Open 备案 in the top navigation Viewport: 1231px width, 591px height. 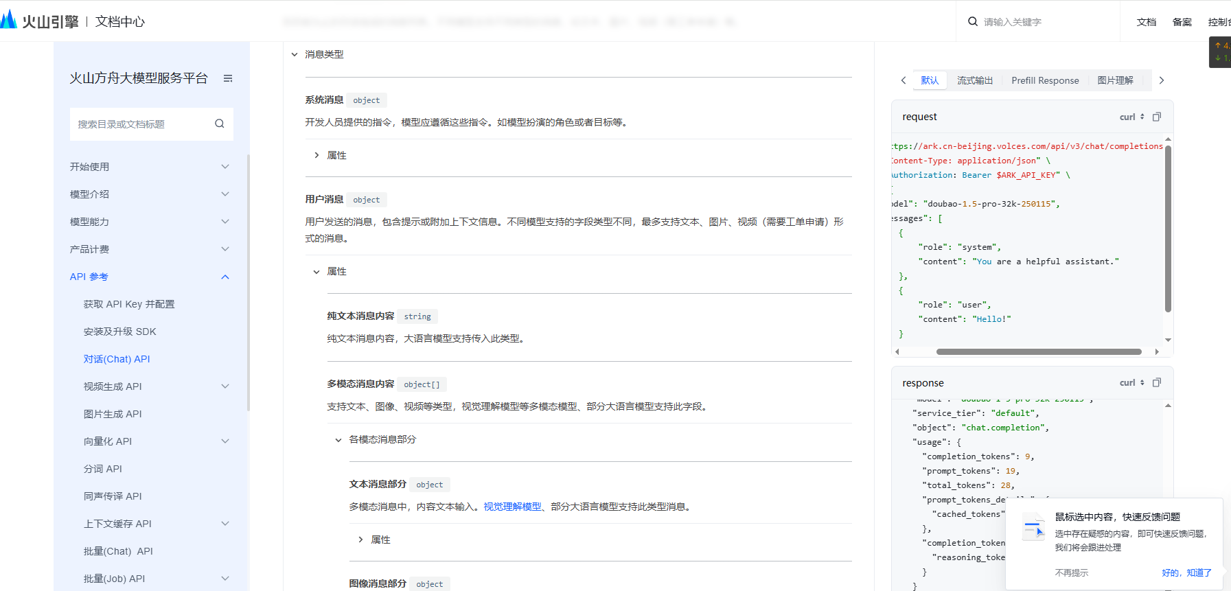tap(1182, 22)
